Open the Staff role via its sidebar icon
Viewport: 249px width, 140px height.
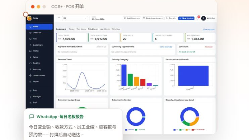pos(30,103)
